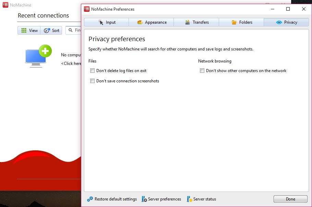Open Server preferences
The image size is (312, 207).
[161, 199]
